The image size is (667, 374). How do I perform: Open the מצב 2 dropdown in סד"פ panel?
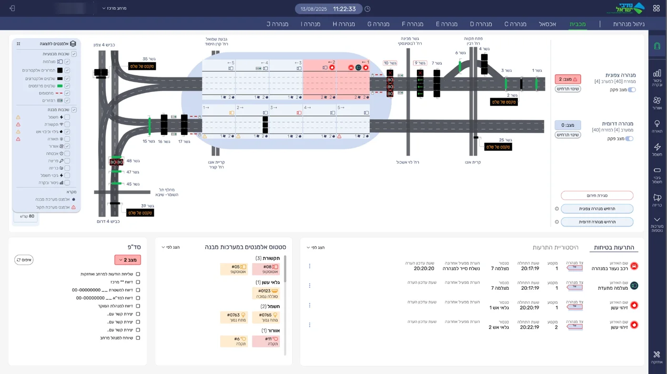tap(128, 260)
